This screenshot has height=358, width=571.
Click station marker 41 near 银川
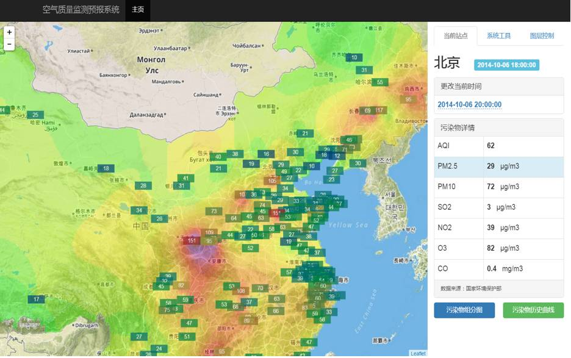pyautogui.click(x=185, y=178)
